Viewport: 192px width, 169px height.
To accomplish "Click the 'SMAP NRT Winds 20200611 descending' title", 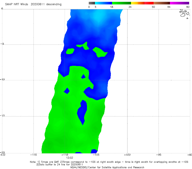I will [33, 4].
